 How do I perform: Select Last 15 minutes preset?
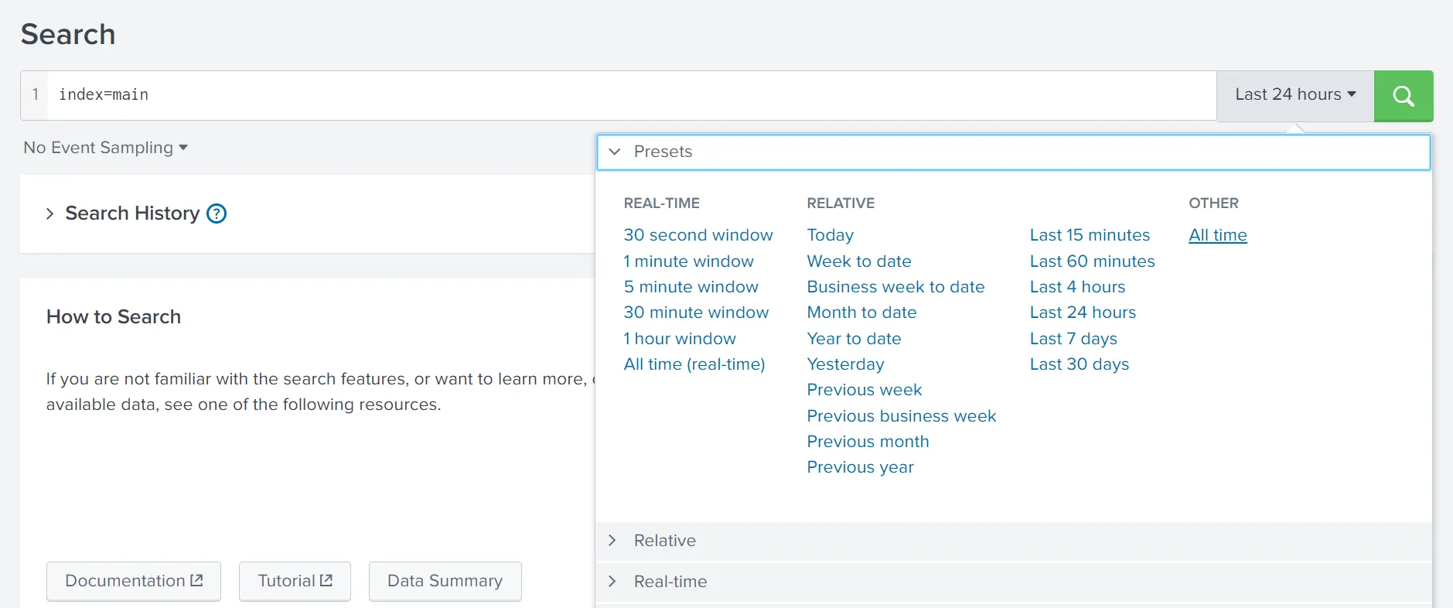pos(1090,235)
